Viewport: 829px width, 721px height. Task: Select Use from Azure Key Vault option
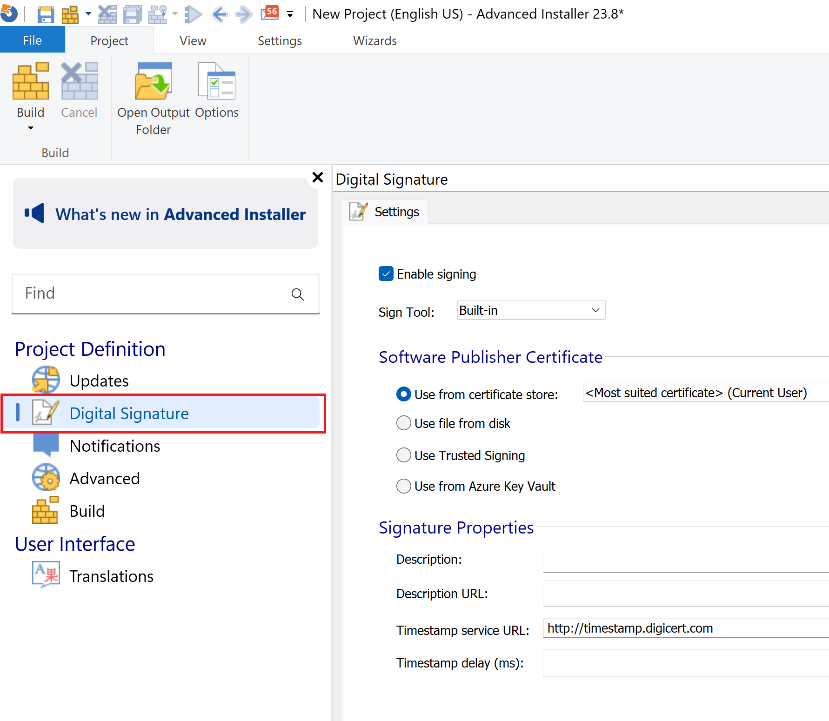click(x=404, y=486)
